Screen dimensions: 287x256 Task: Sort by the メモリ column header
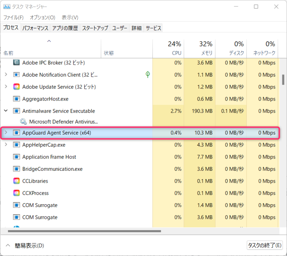[199, 49]
